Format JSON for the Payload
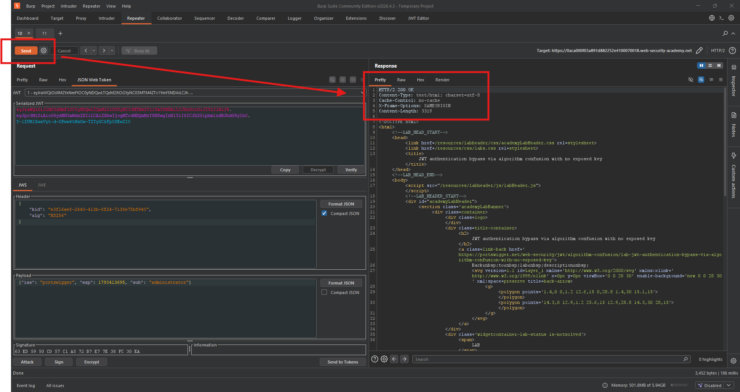740x392 pixels. tap(341, 283)
